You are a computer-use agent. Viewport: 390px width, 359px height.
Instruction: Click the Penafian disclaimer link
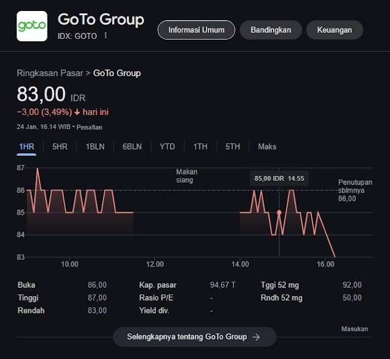90,127
